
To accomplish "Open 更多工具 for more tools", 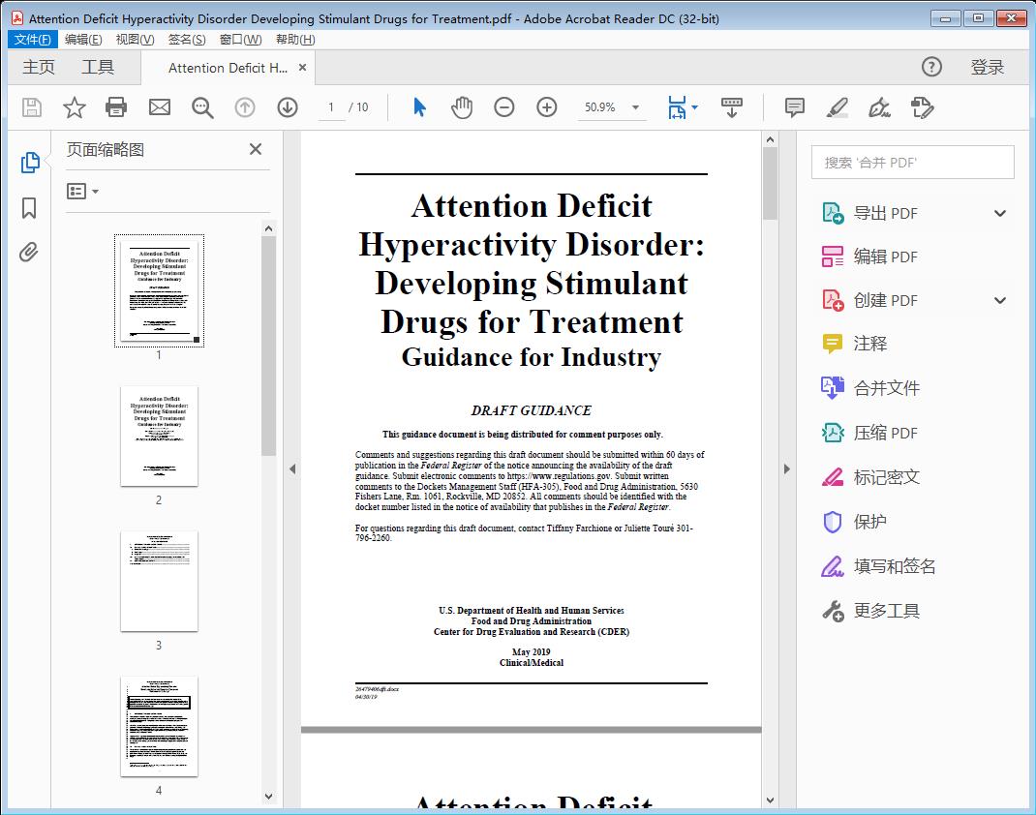I will (887, 611).
